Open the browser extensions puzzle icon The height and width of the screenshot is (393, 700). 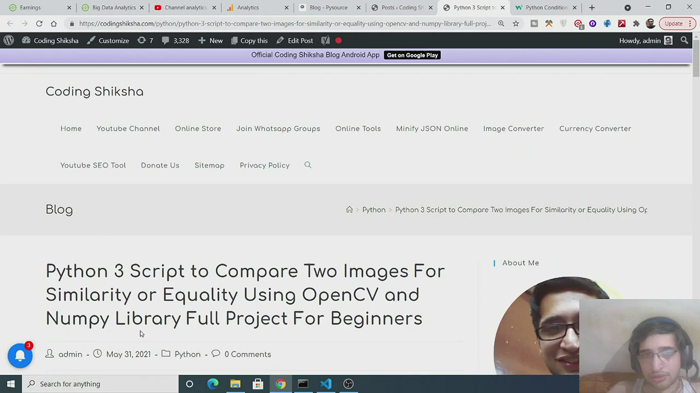pyautogui.click(x=636, y=24)
